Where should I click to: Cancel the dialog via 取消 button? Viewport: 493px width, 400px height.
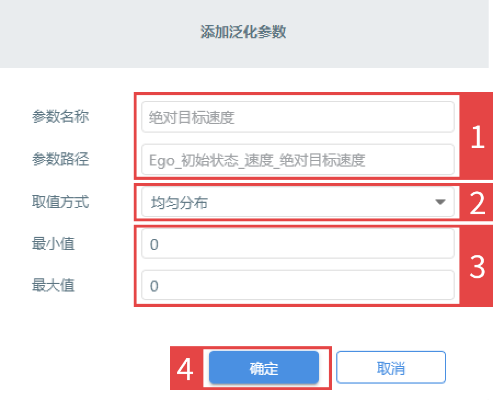click(x=391, y=367)
